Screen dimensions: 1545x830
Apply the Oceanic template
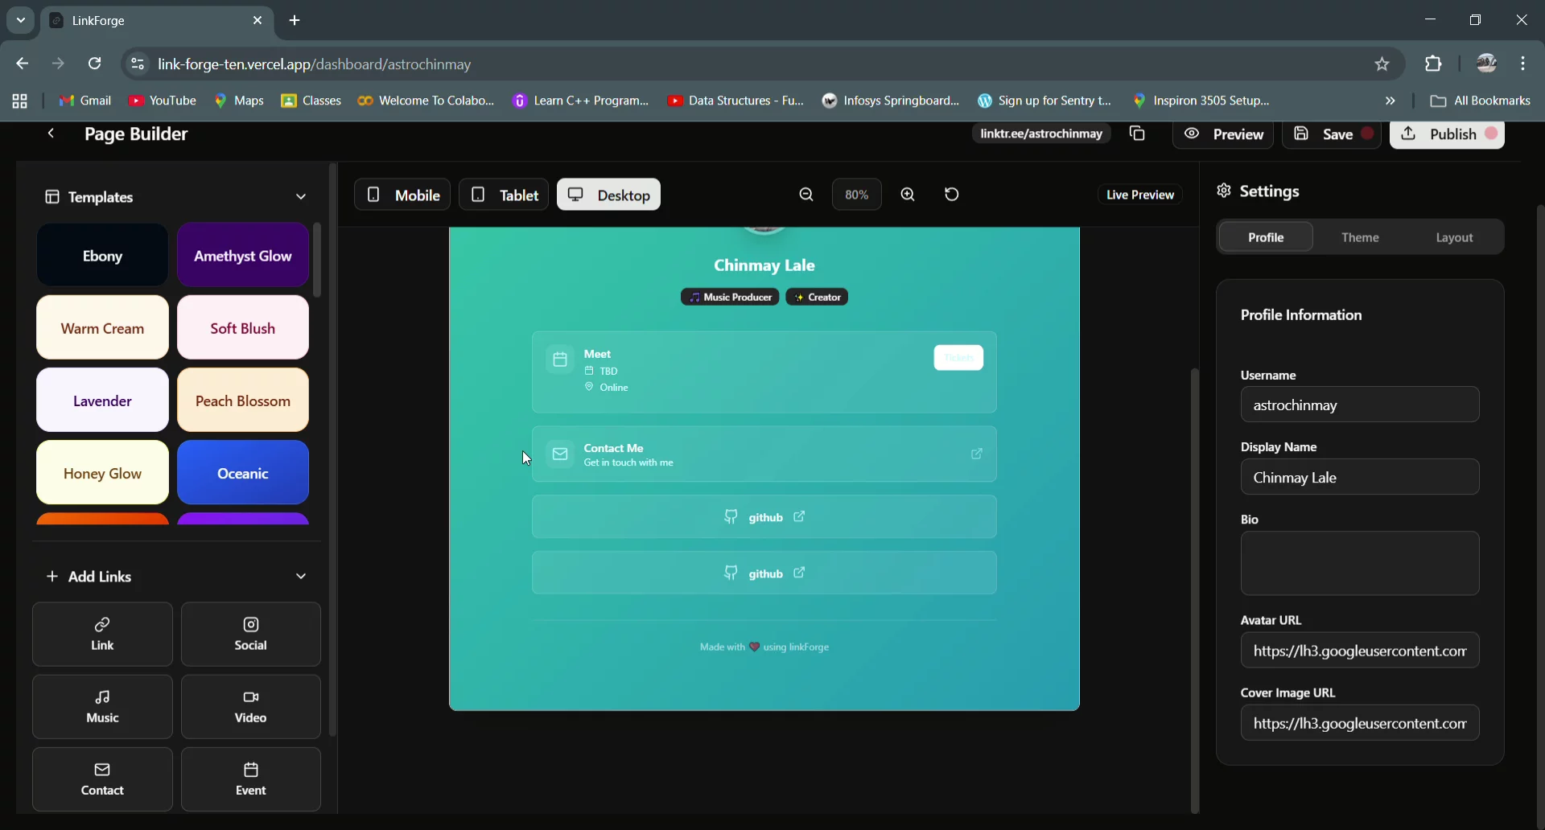pos(242,473)
